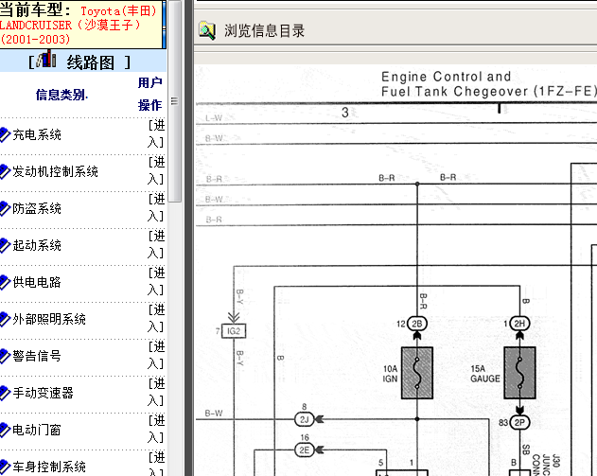597x476 pixels.
Task: Select the 起动系统 category text
Action: point(37,246)
